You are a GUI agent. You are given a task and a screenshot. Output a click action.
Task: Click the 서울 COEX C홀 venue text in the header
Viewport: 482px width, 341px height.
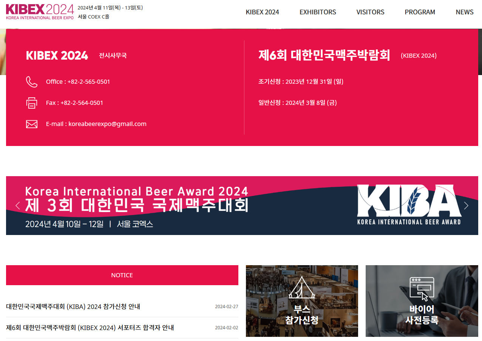pos(94,17)
